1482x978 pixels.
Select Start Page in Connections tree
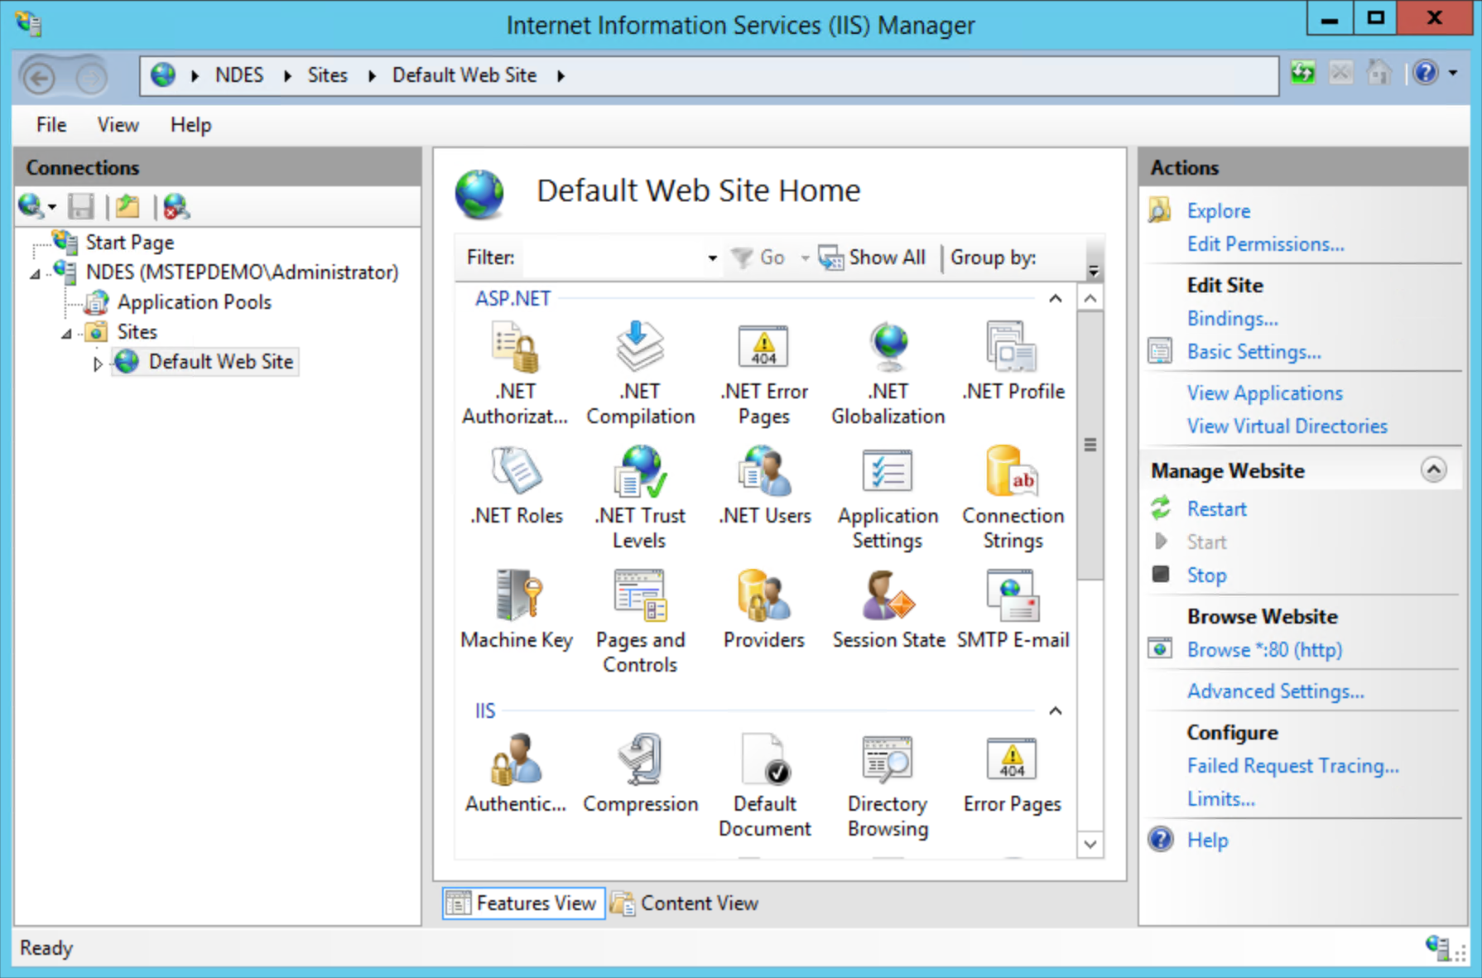tap(129, 243)
